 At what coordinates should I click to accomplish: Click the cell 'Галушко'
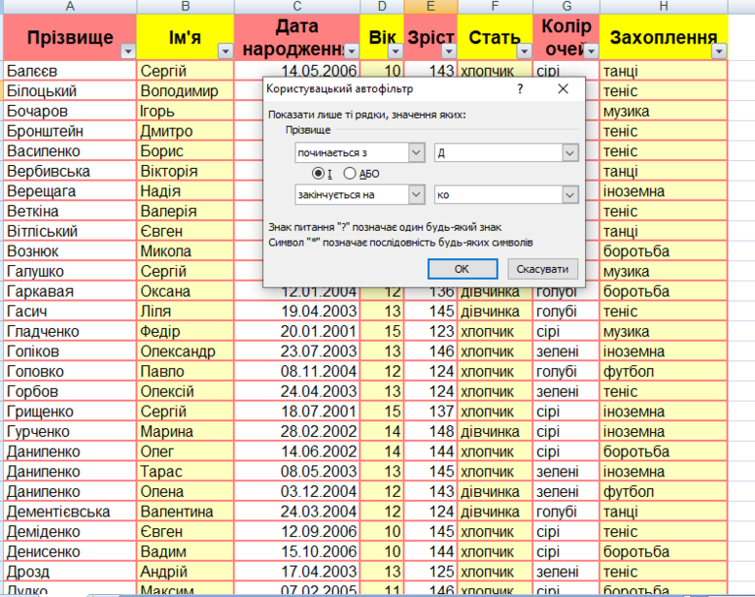[70, 272]
